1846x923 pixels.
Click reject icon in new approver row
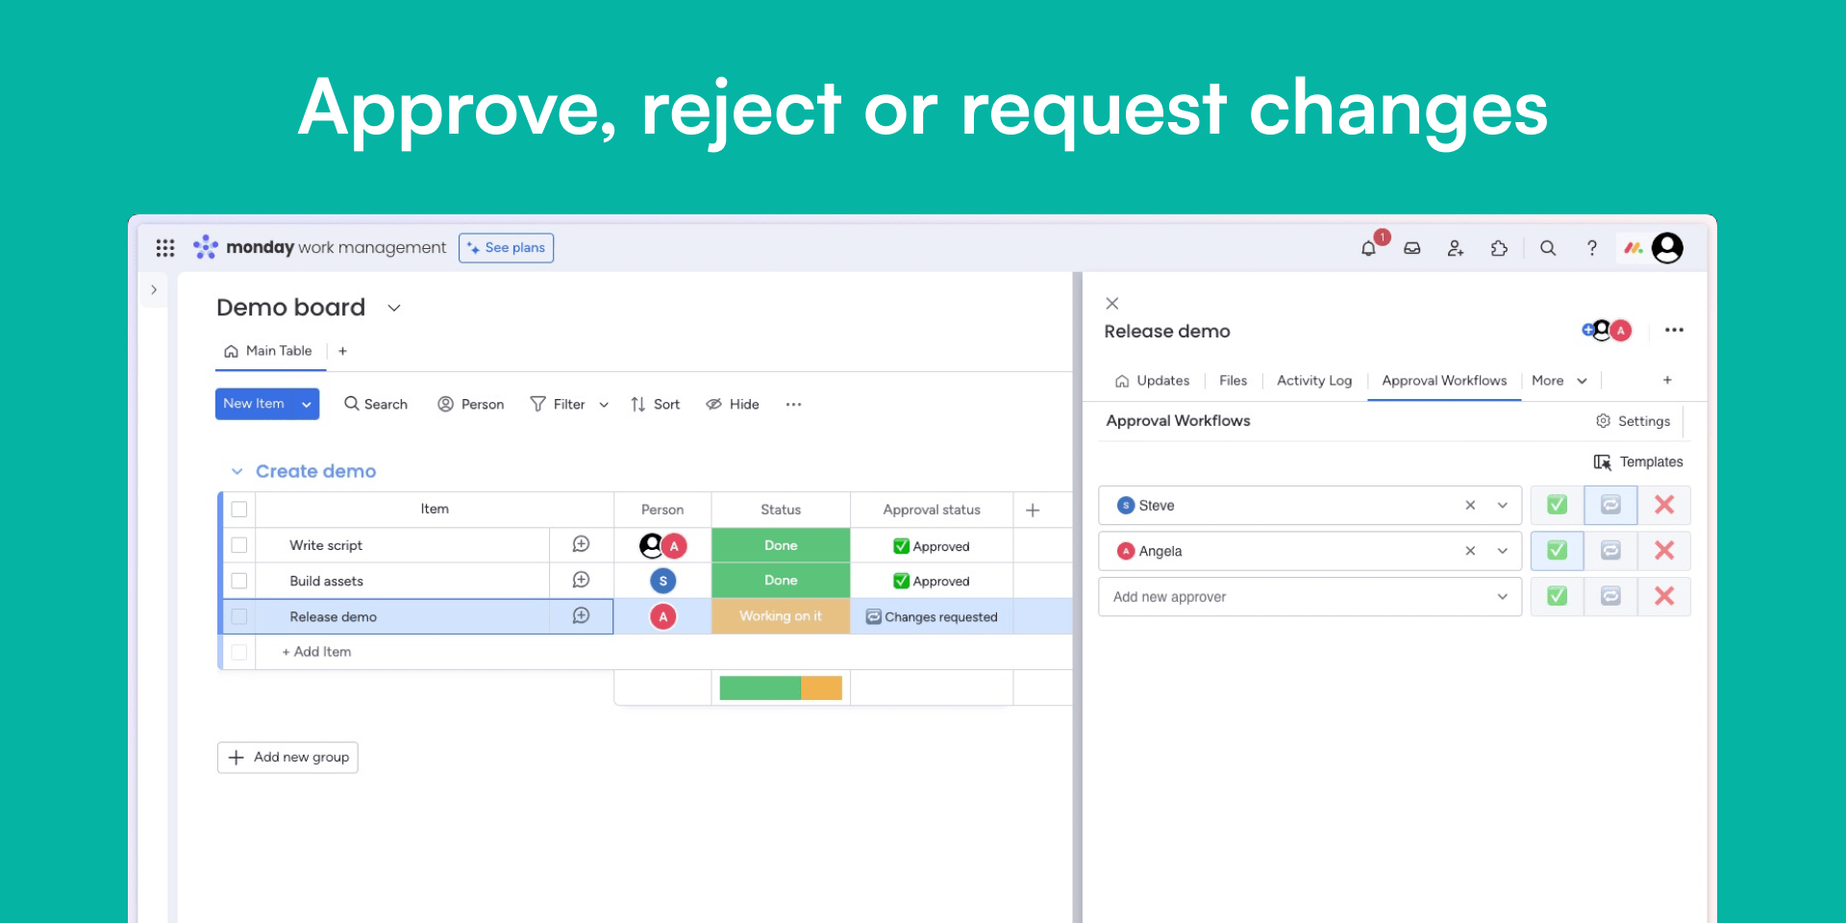(1664, 596)
